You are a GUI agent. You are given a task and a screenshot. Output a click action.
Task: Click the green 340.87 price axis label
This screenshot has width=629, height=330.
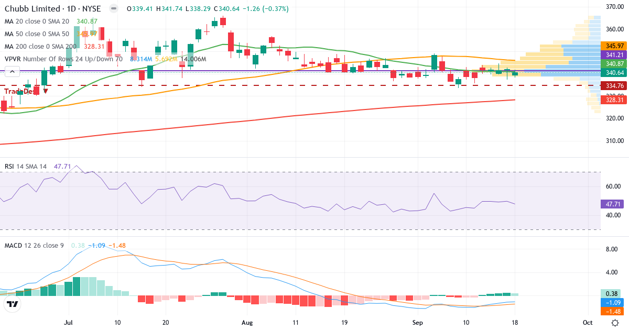pyautogui.click(x=614, y=63)
